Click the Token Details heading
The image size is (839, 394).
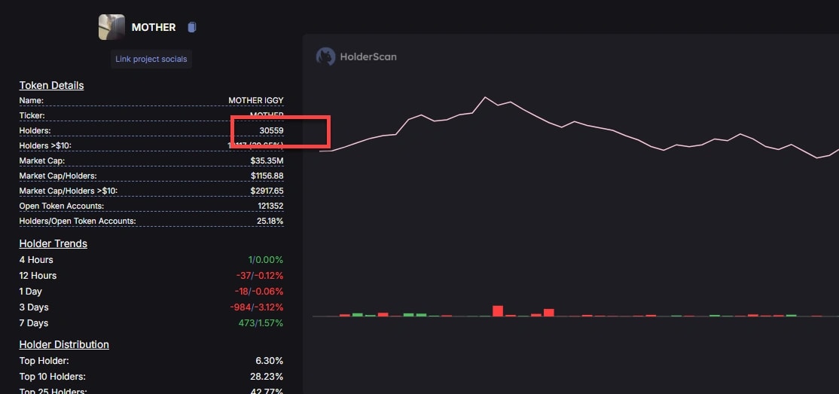pos(51,85)
